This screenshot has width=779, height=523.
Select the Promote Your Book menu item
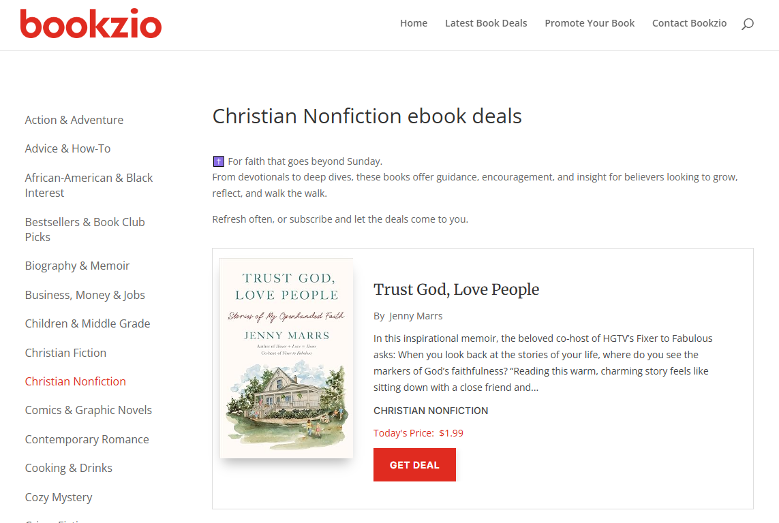point(590,22)
